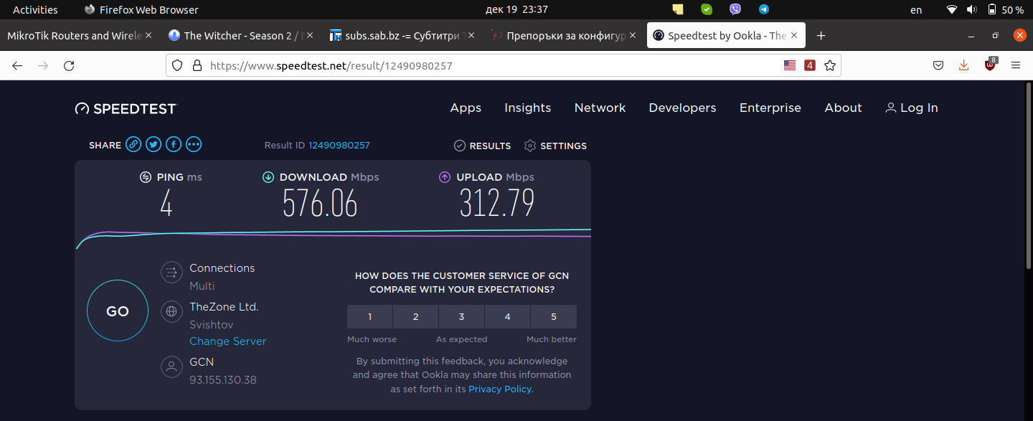Viewport: 1033px width, 421px height.
Task: Click the Change Server link
Action: (227, 341)
